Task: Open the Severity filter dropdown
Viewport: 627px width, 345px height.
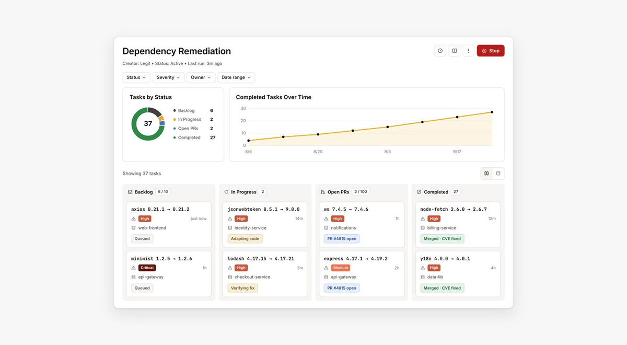Action: (168, 77)
